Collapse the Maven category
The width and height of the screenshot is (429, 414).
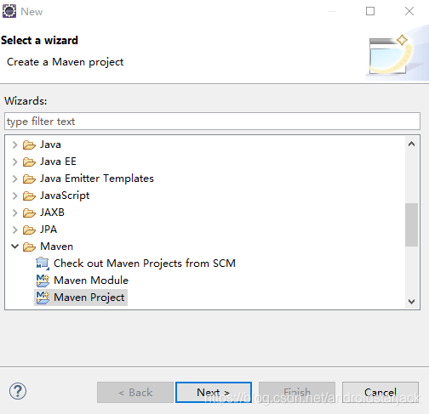click(x=14, y=247)
